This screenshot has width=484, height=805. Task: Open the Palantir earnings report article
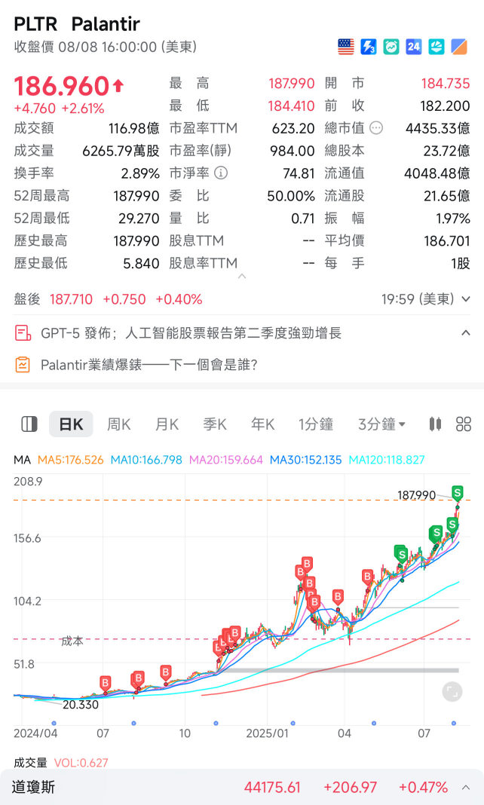click(x=149, y=365)
